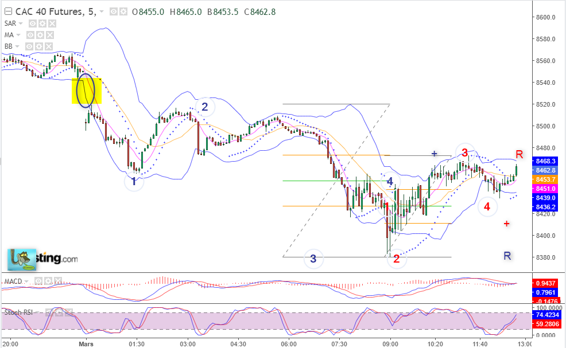Click the Stoch RSI 74.4234 value label
Viewport: 566px width, 348px height.
point(546,315)
